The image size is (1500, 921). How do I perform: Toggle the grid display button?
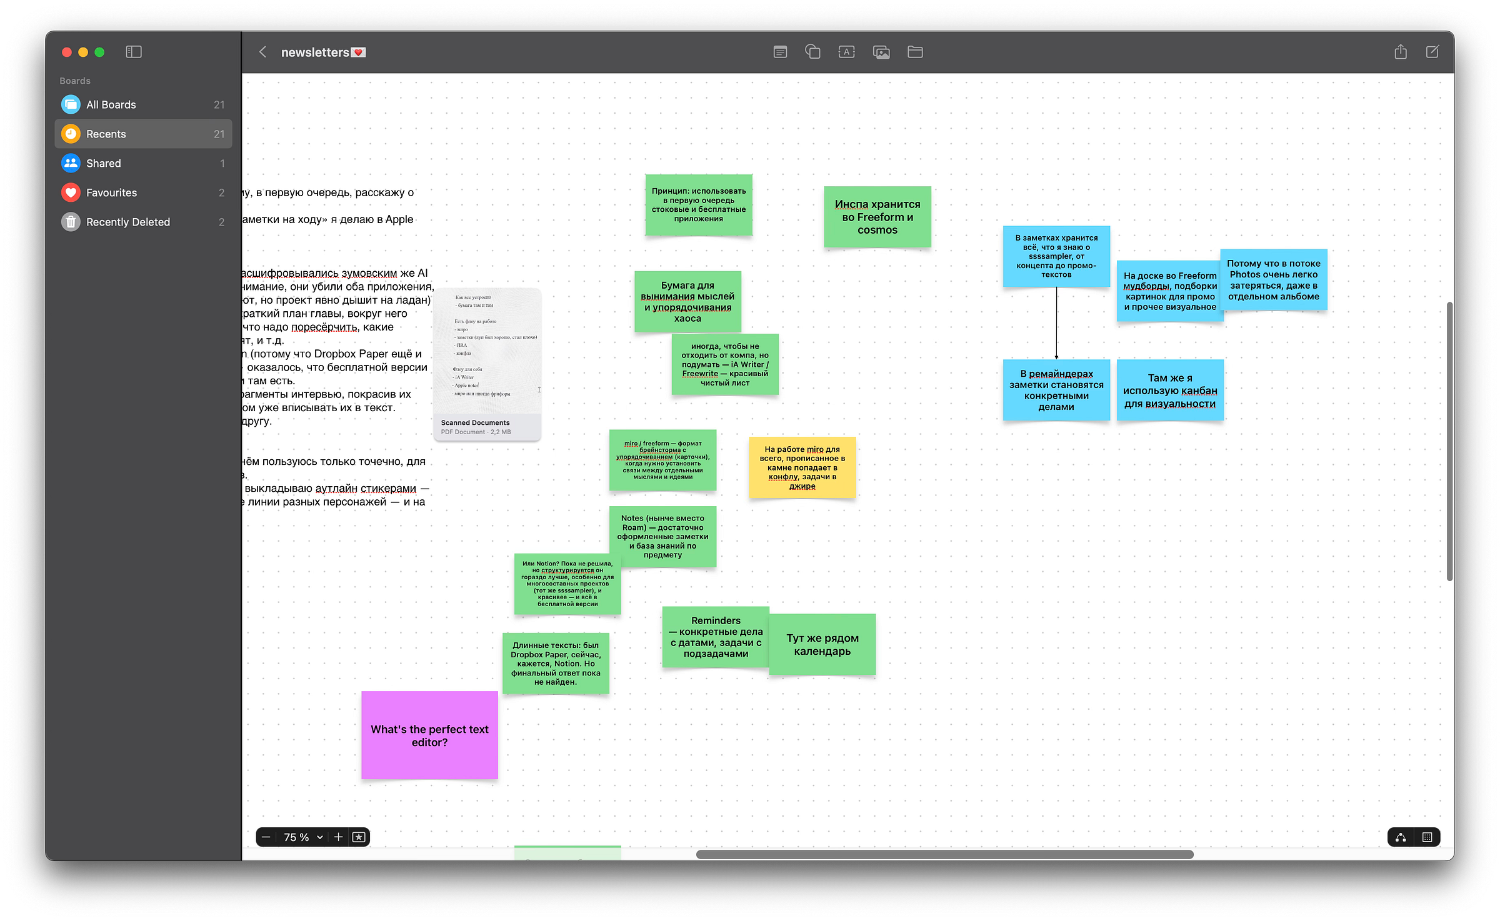point(1427,837)
